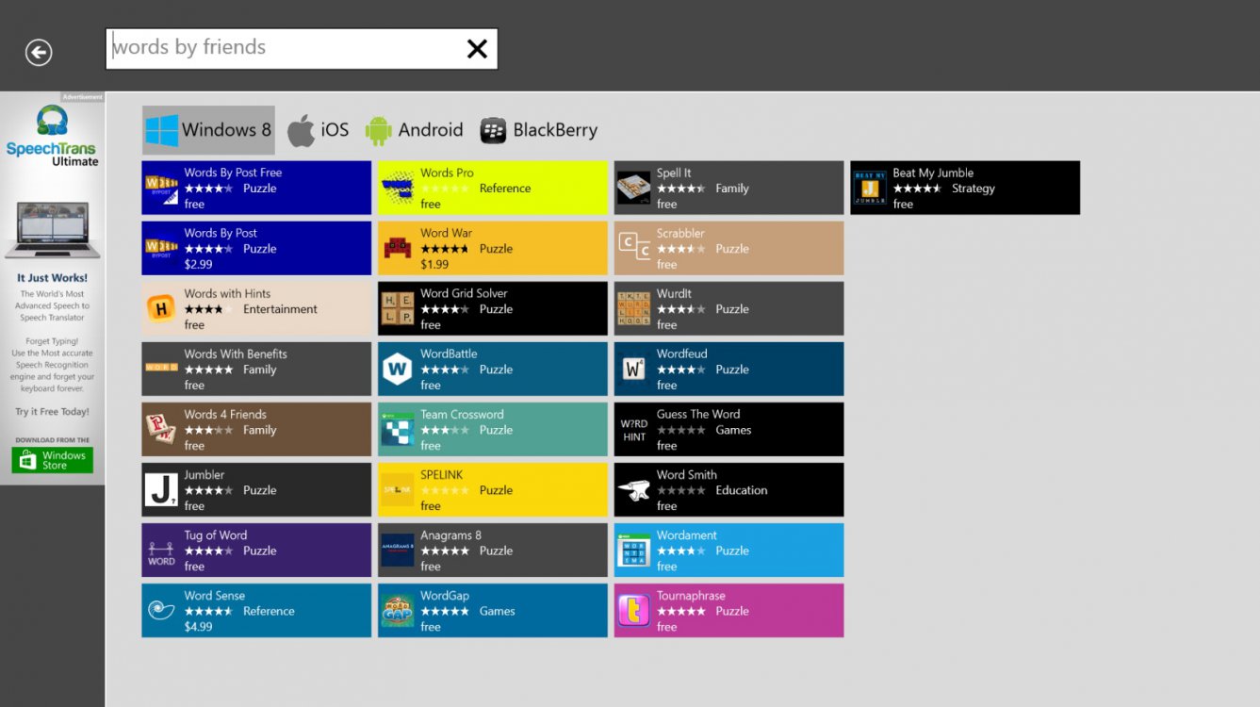Open the WordBattle hexagon icon
1260x707 pixels.
click(x=398, y=369)
